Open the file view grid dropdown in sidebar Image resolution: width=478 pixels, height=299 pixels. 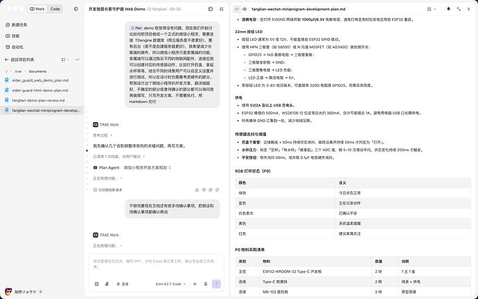[64, 59]
